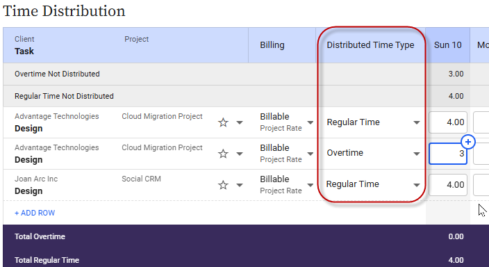
Task: Click + ADD ROW link
Action: coord(35,213)
